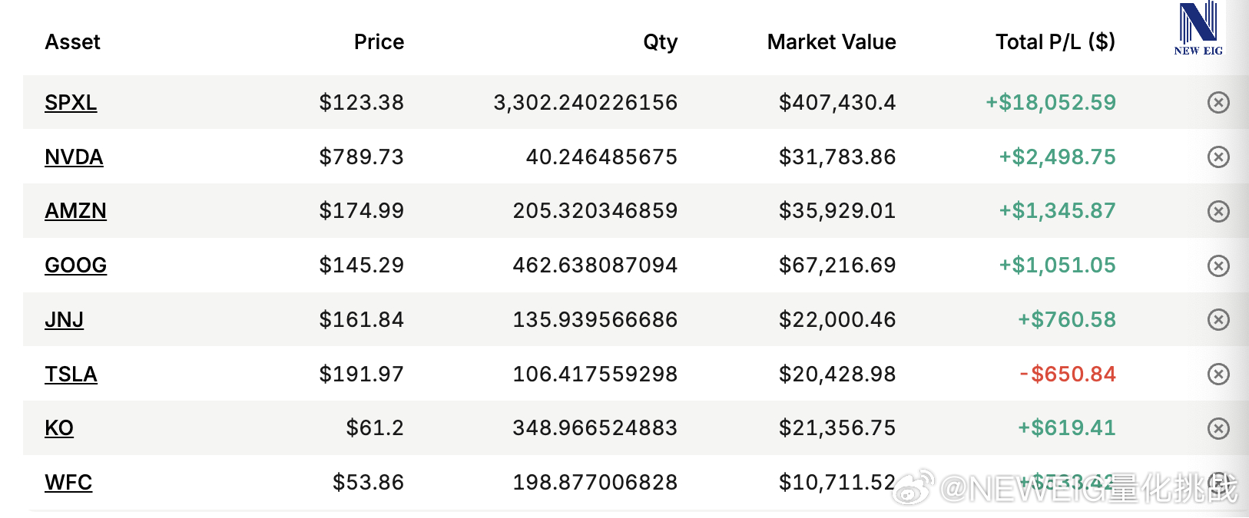
Task: Click the AMZN asset link
Action: pos(75,210)
